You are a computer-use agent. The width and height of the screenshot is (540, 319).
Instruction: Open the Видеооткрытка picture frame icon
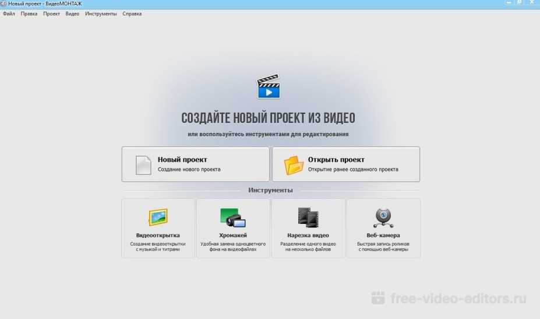pyautogui.click(x=158, y=217)
